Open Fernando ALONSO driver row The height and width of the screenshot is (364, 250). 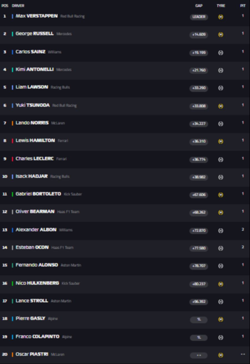click(x=125, y=265)
